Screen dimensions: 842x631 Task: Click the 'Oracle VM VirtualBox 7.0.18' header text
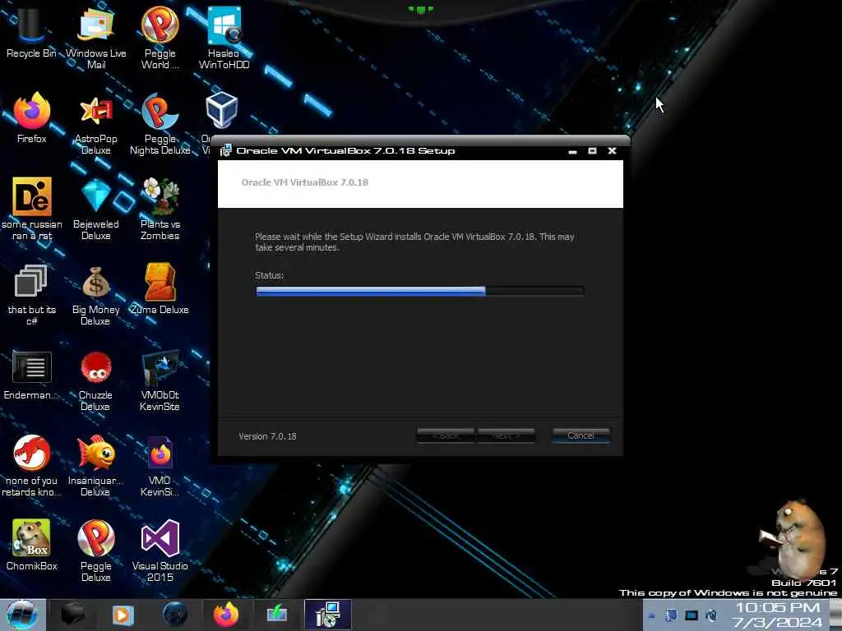point(305,182)
